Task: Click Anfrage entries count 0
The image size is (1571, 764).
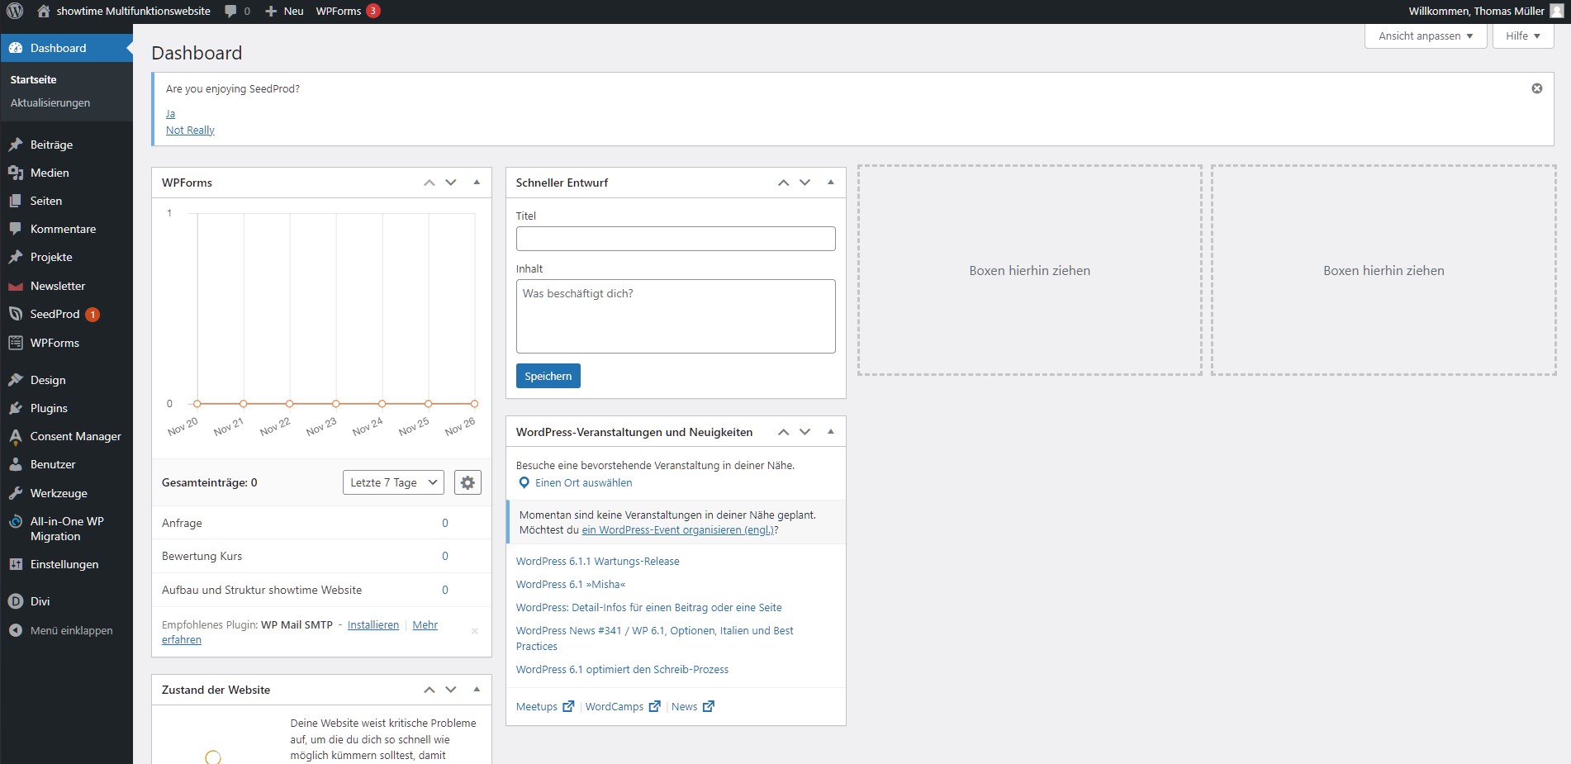Action: click(x=445, y=524)
